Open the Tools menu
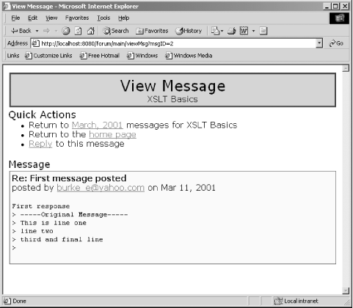 tap(103, 18)
